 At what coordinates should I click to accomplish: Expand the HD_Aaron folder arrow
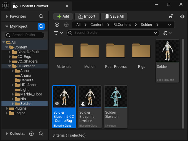pos(13,85)
